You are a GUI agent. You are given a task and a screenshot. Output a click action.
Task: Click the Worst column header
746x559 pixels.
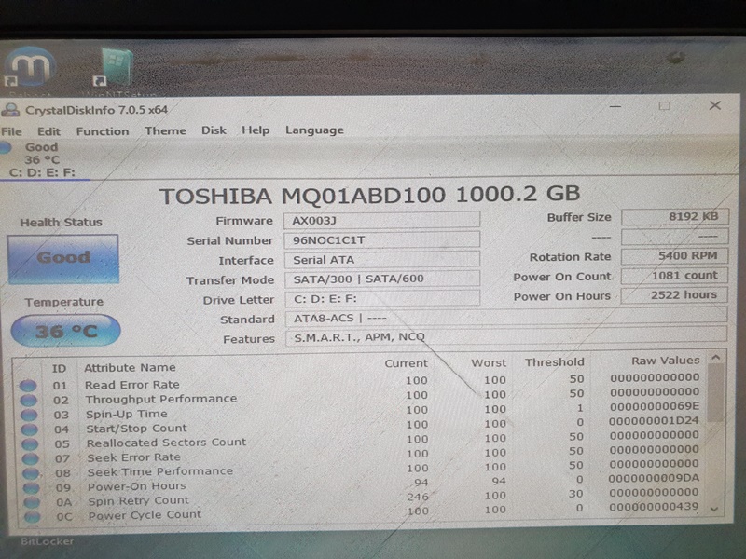pos(489,362)
